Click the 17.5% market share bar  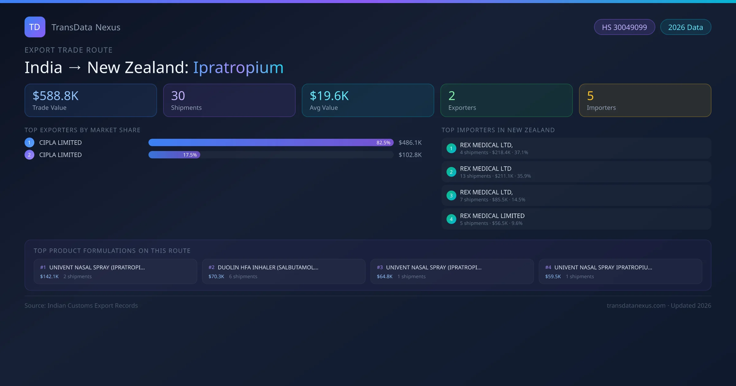pos(174,155)
